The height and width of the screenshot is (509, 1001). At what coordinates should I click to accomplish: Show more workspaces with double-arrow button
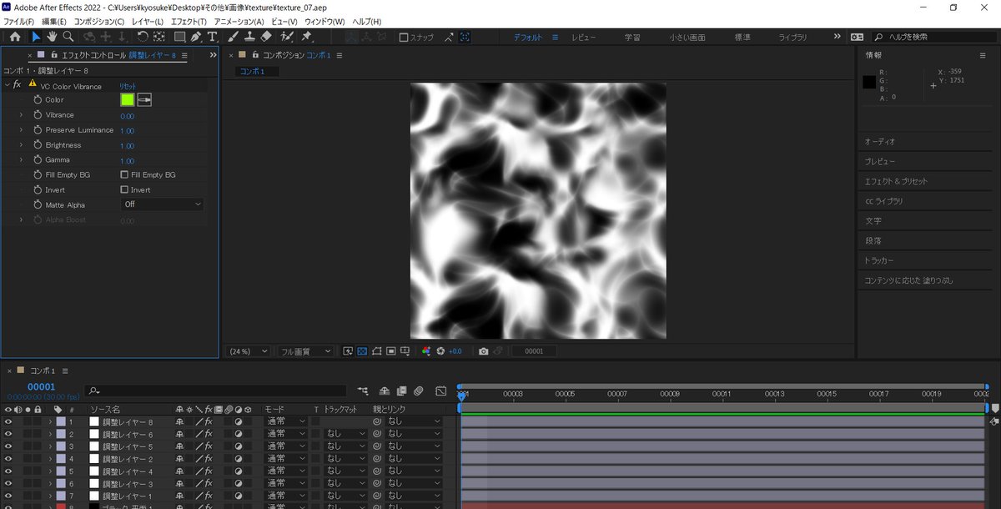[x=838, y=37]
